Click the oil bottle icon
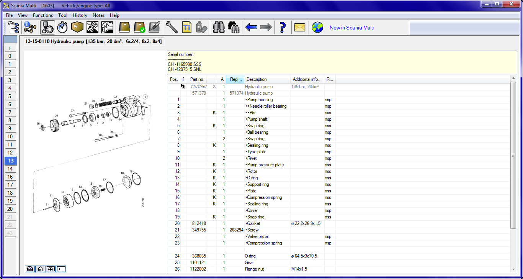The width and height of the screenshot is (523, 279). 201,28
